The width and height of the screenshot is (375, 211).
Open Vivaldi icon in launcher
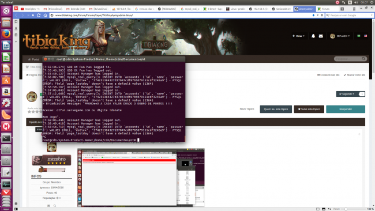click(x=6, y=193)
